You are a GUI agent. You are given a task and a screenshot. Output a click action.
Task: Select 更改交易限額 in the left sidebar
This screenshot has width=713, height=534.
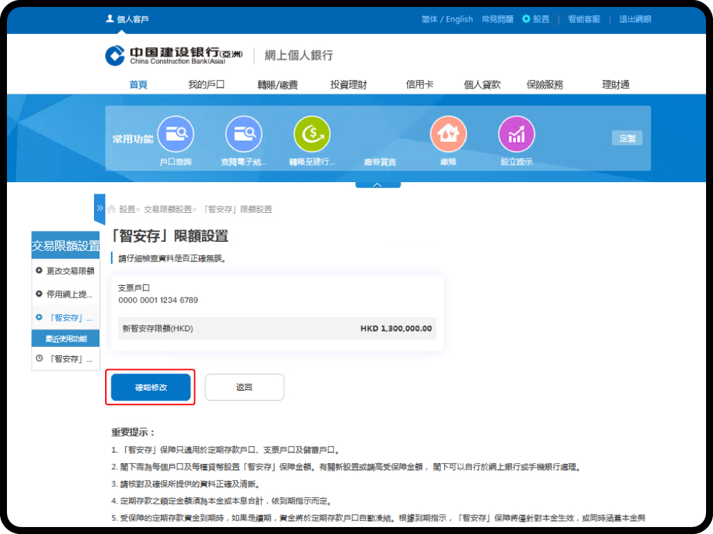point(70,270)
